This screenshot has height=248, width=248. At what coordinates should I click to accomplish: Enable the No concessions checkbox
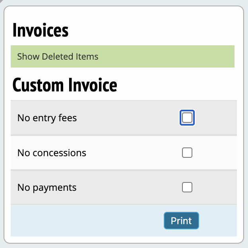click(x=187, y=153)
